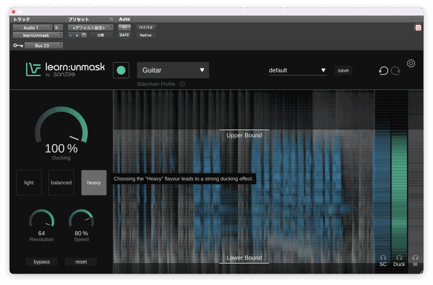This screenshot has width=433, height=285.
Task: Click the トラック header label
Action: coord(22,19)
